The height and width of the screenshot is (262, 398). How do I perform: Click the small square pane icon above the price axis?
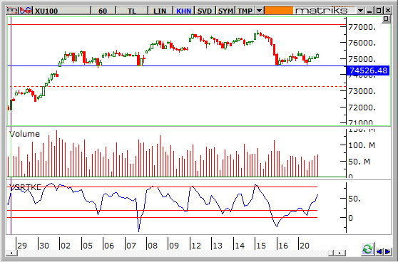386,19
